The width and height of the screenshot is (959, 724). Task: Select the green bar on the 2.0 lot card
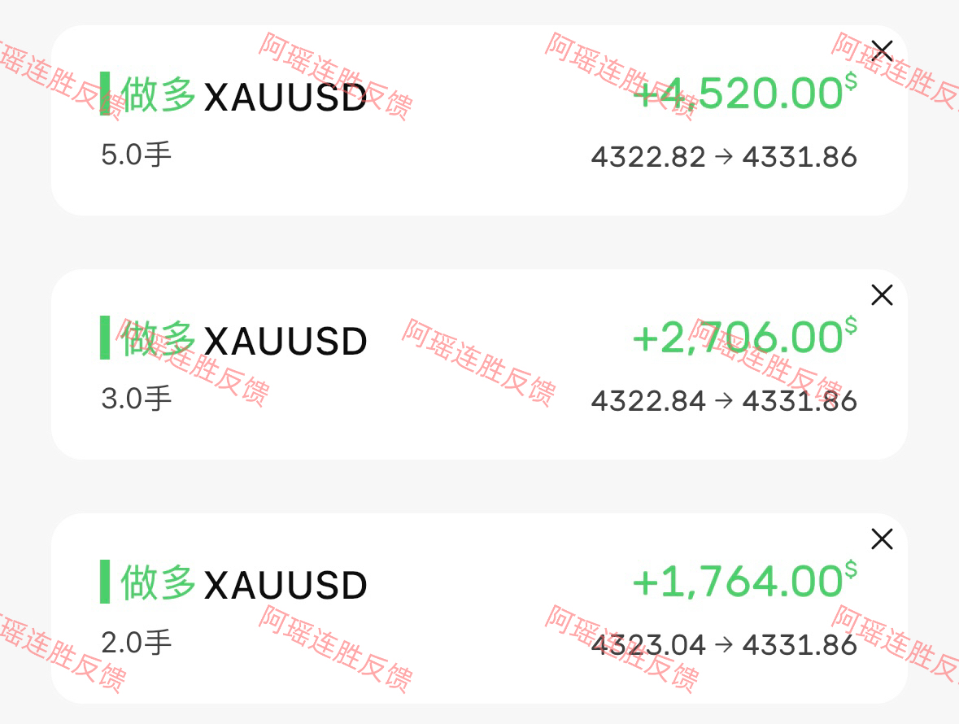pos(105,582)
